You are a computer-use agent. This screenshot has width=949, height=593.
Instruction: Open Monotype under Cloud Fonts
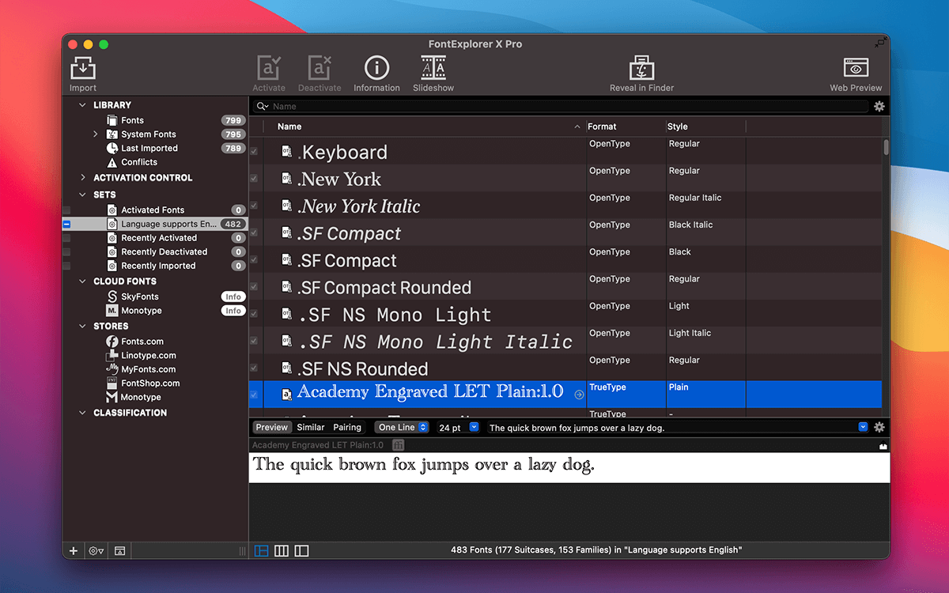click(x=141, y=311)
